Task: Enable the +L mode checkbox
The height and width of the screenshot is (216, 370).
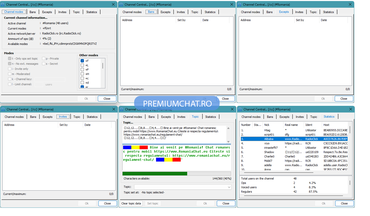Action: click(x=82, y=65)
